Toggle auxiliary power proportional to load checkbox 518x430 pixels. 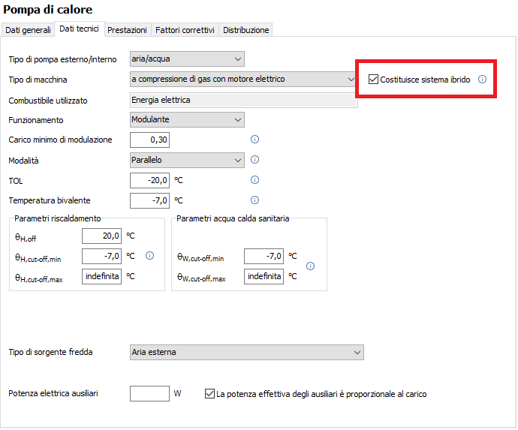[x=209, y=394]
